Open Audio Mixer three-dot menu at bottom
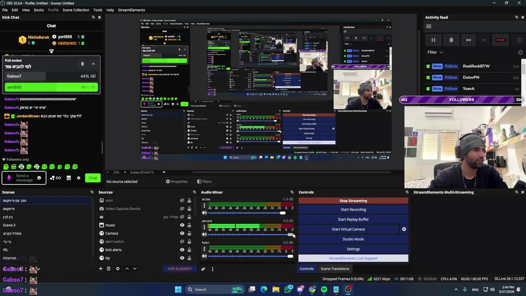Screen dimensions: 526x296 [x=212, y=269]
